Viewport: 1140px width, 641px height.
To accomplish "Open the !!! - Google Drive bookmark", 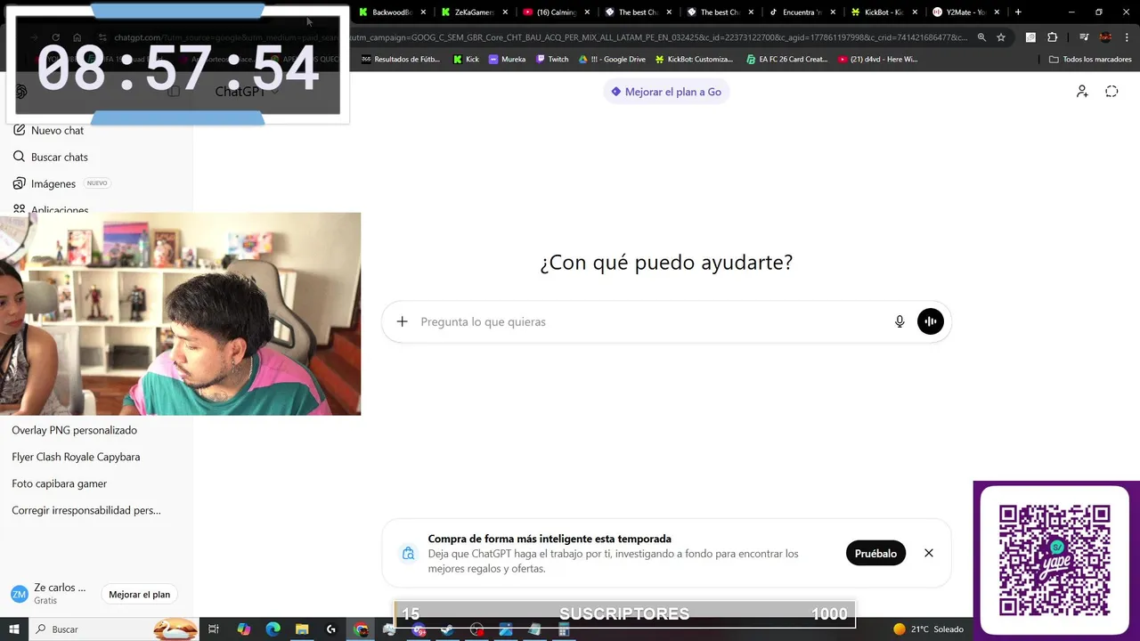I will tap(612, 59).
